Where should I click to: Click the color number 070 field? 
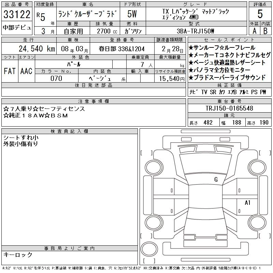pos(56,78)
